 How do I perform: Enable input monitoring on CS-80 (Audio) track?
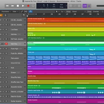click(x=9, y=20)
